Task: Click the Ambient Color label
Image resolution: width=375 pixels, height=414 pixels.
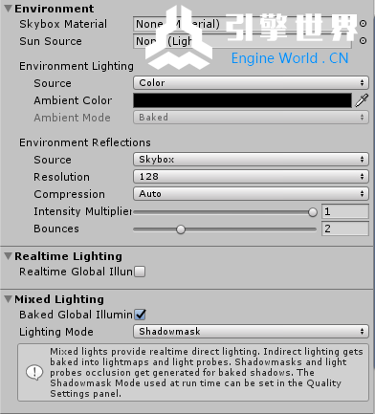Action: (73, 100)
